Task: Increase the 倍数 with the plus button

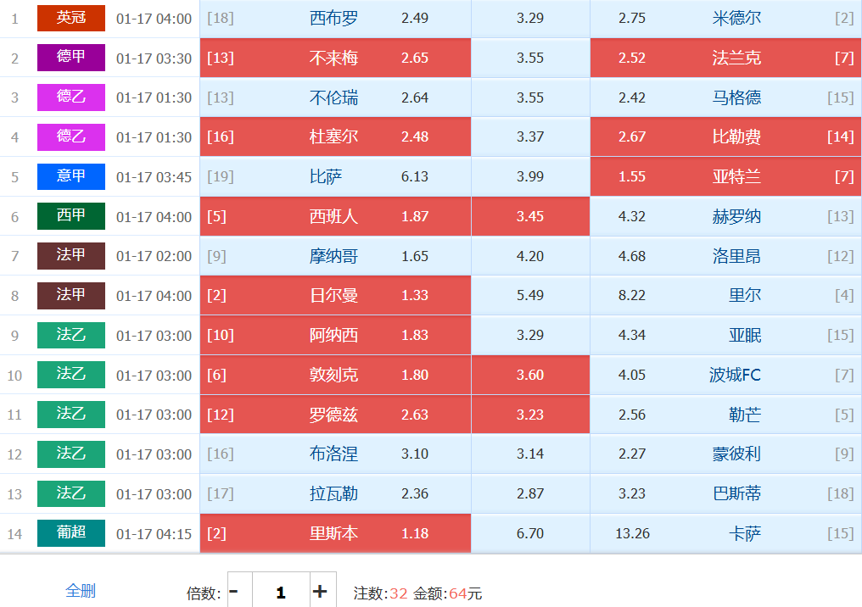Action: pos(320,592)
